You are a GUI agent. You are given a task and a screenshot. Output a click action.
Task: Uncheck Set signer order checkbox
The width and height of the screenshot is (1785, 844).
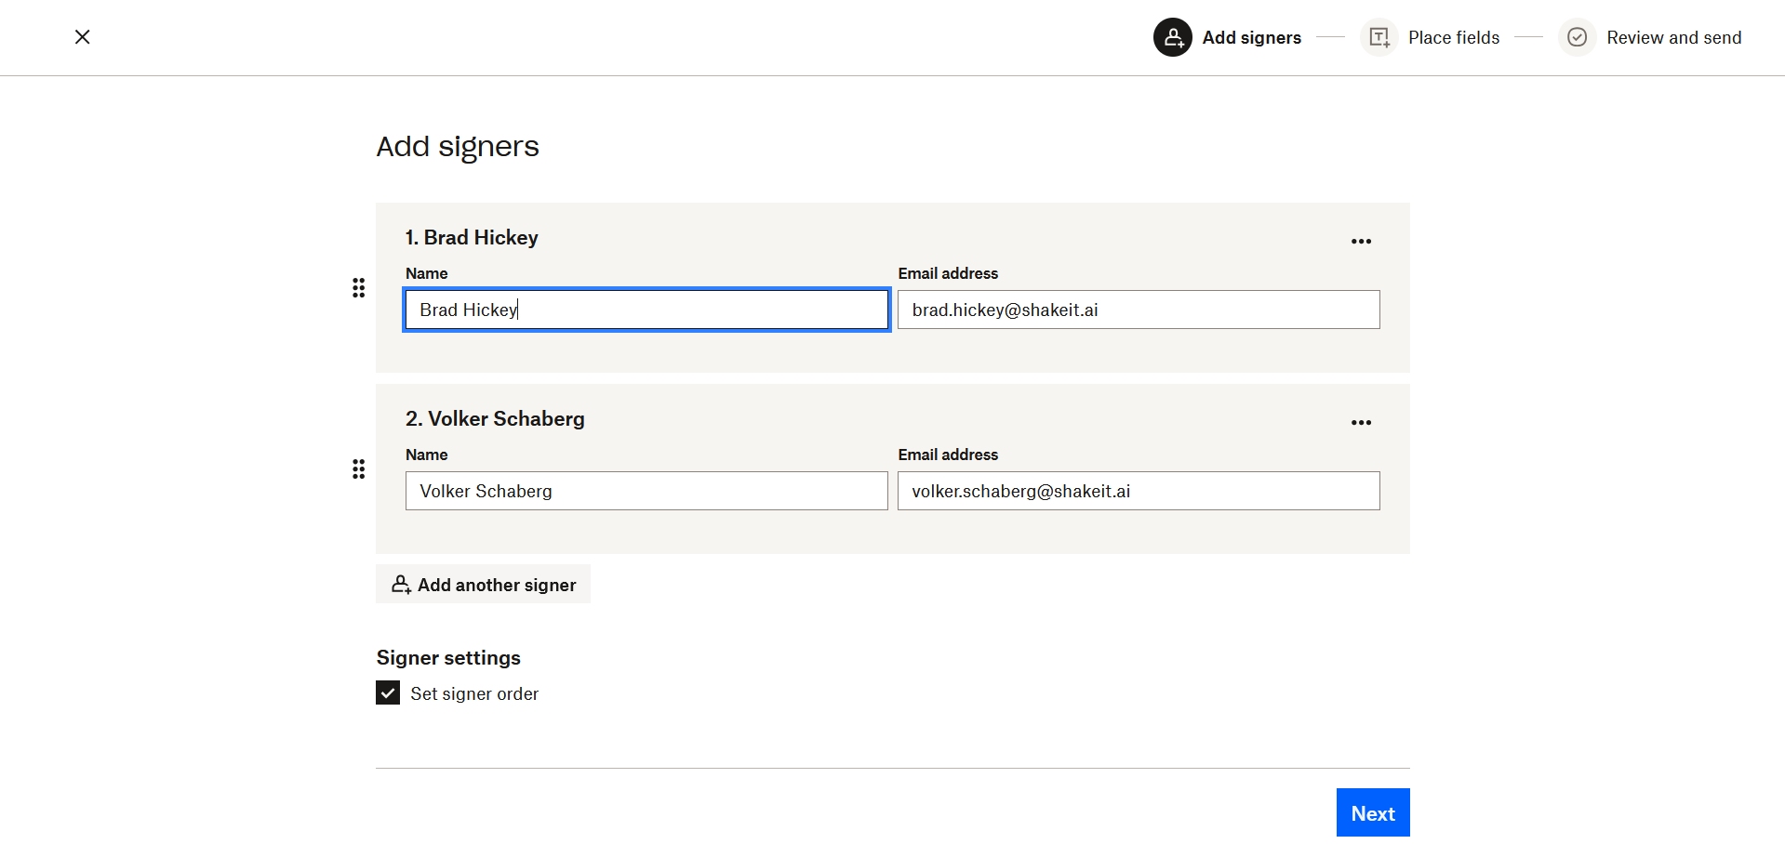pos(388,692)
